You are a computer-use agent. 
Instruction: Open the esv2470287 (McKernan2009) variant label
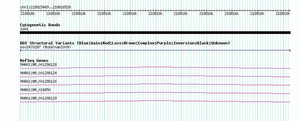46,47
